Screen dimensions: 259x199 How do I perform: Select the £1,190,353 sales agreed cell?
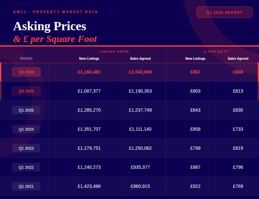click(140, 91)
